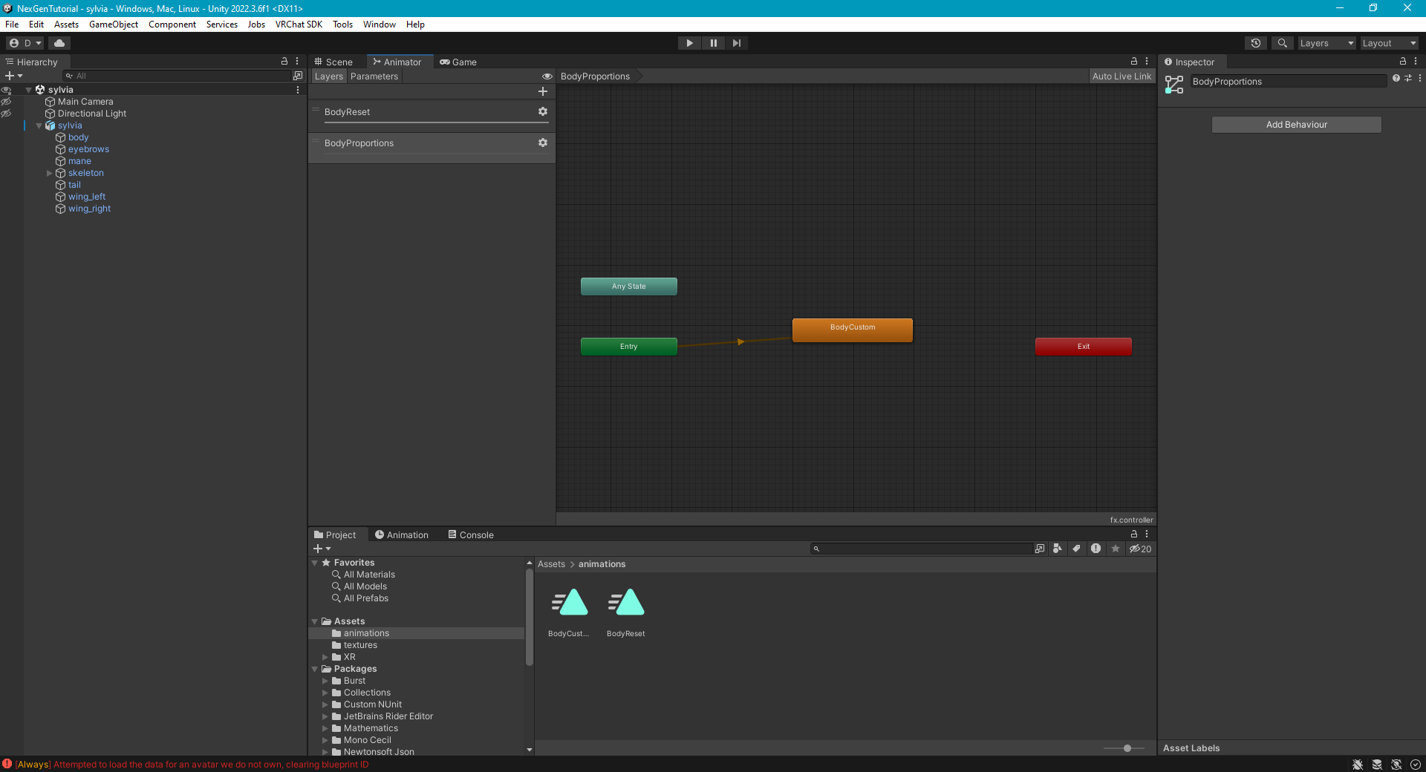
Task: Select the eyebrows object cube icon
Action: [61, 149]
